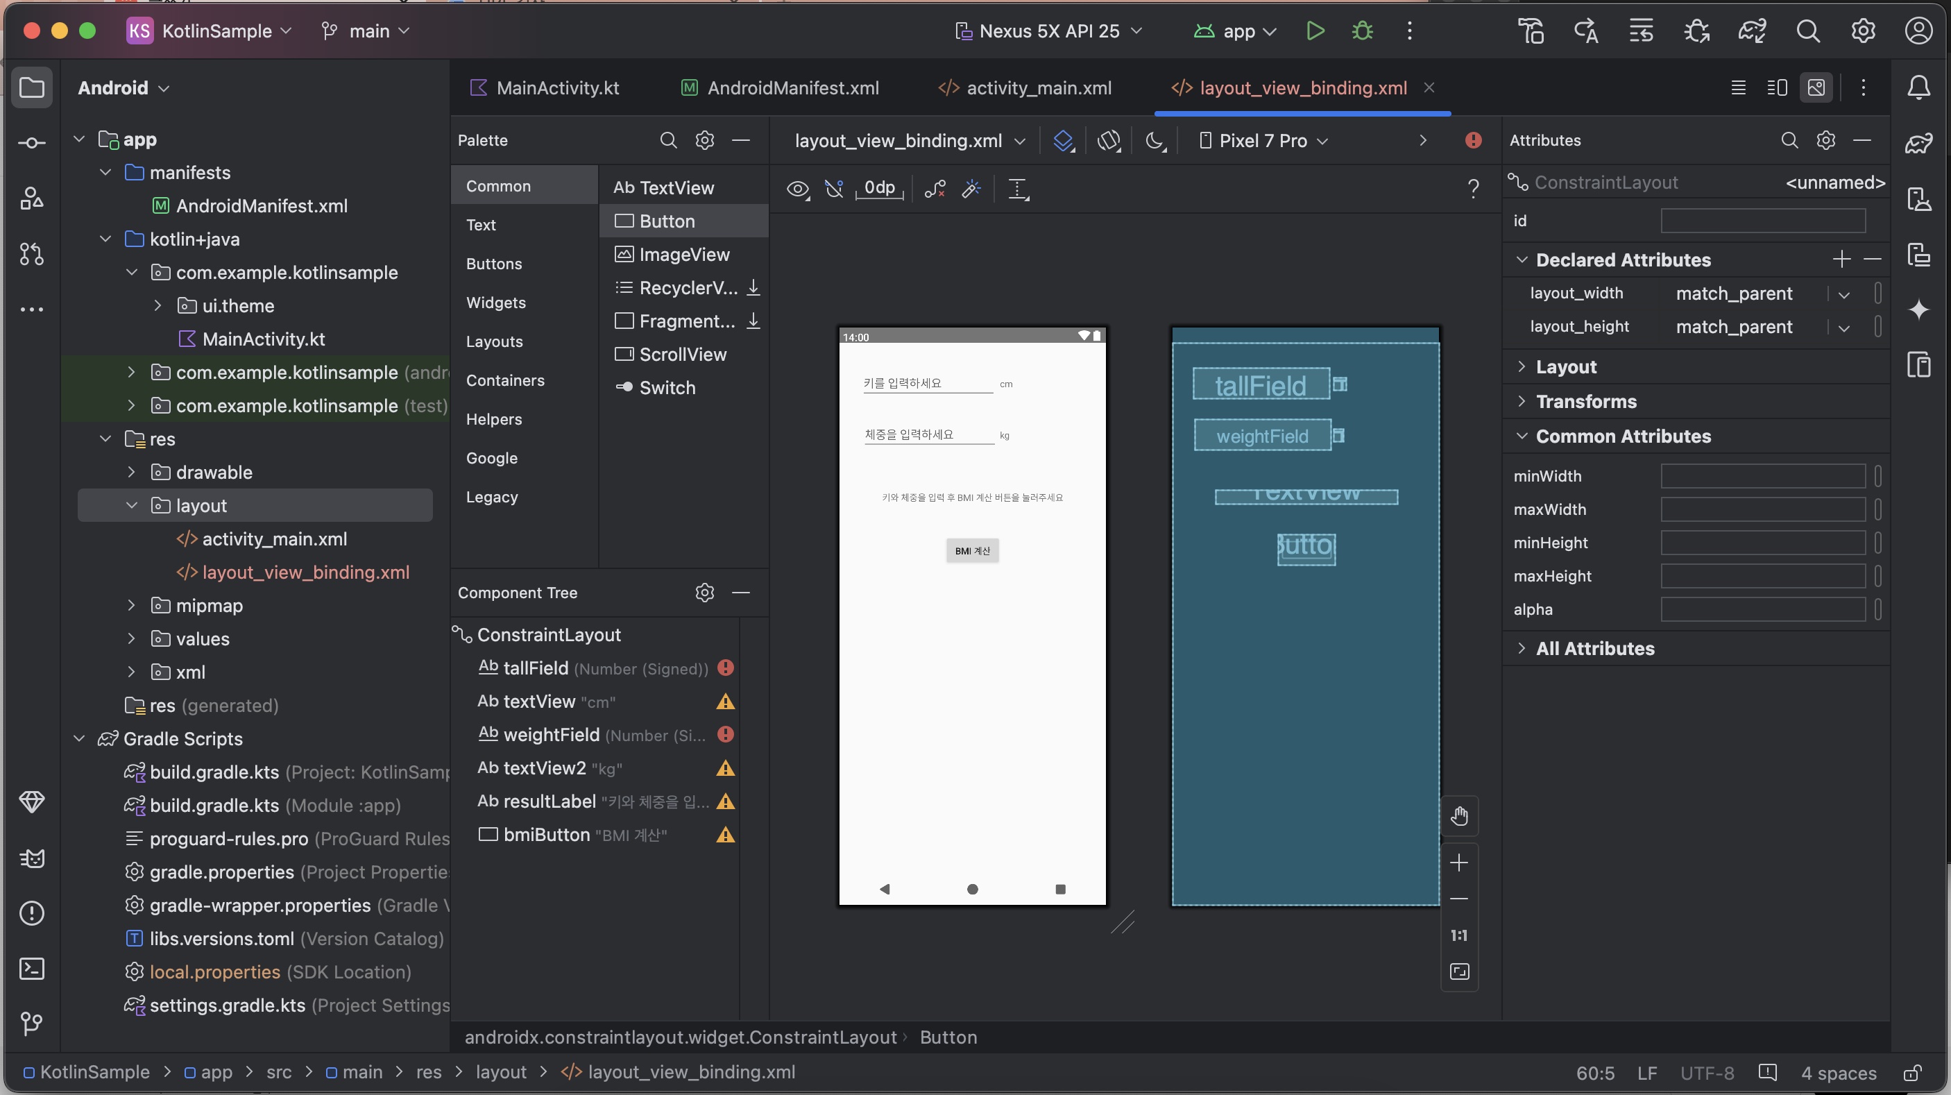This screenshot has width=1951, height=1095.
Task: Select the Pan hand tool on canvas
Action: 1458,816
